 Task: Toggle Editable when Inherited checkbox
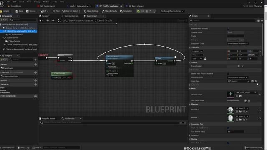228,29
